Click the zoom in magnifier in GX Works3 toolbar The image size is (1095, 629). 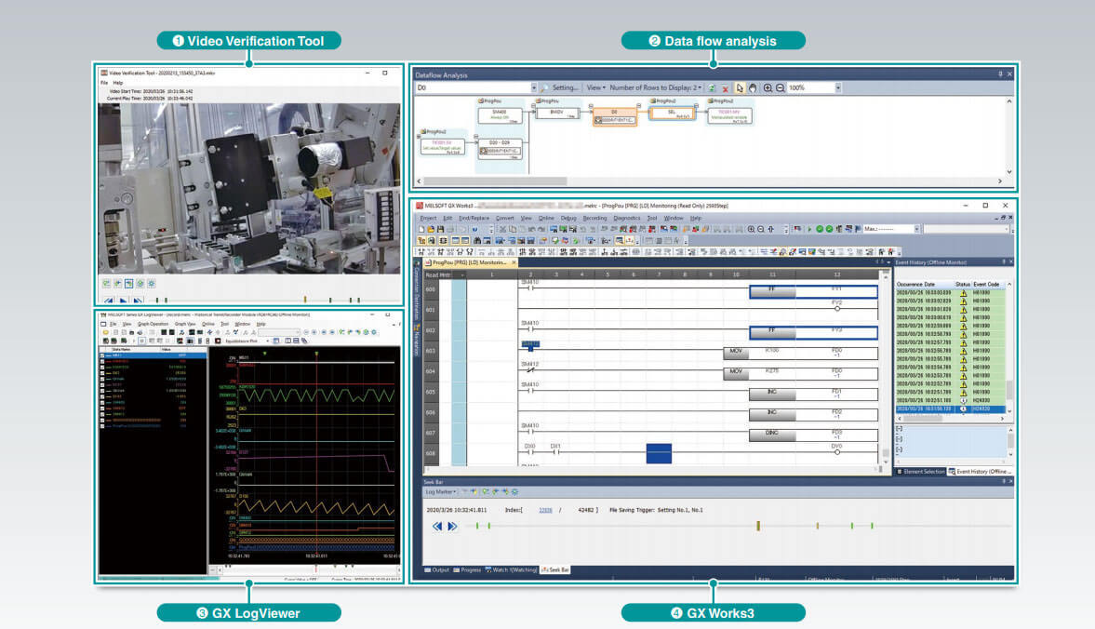(x=752, y=228)
